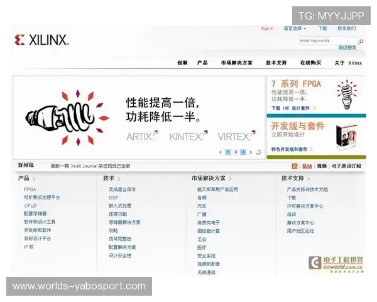
Task: Open the 市场解决方案 main navigation menu
Action: coord(237,63)
